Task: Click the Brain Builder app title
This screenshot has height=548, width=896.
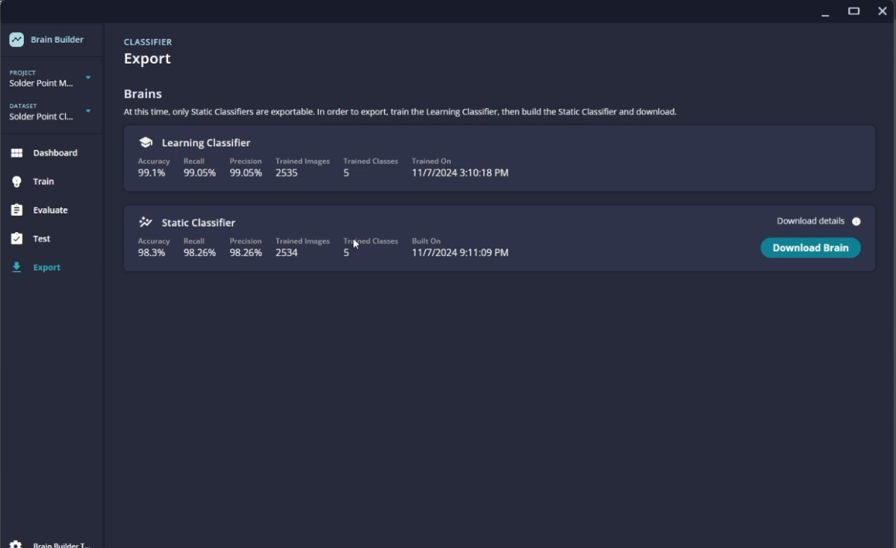Action: 57,40
